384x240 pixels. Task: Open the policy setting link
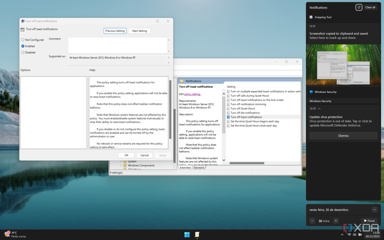click(192, 94)
